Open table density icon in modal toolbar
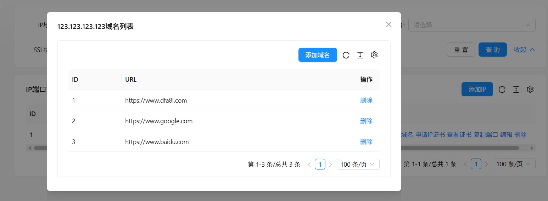 point(360,55)
